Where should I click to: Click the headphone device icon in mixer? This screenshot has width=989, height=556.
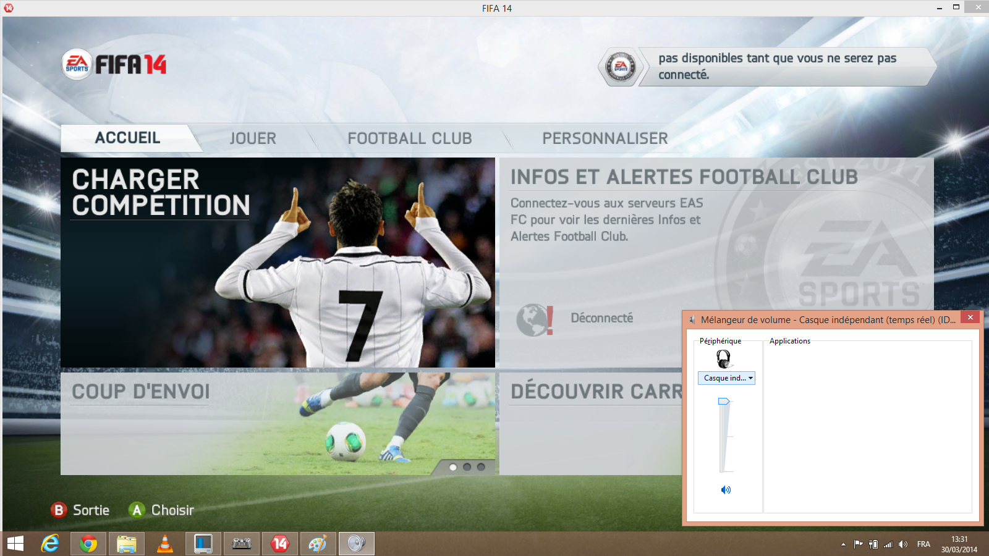(x=723, y=358)
